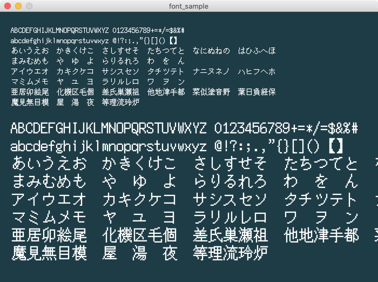Image resolution: width=378 pixels, height=282 pixels.
Task: Click the large kanji 等理流玲炉 group
Action: pos(230,253)
